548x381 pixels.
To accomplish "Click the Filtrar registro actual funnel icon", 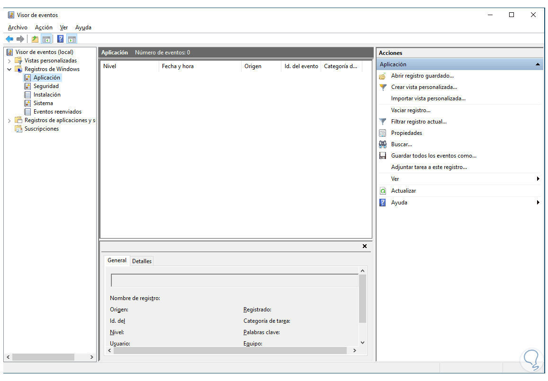I will point(383,122).
